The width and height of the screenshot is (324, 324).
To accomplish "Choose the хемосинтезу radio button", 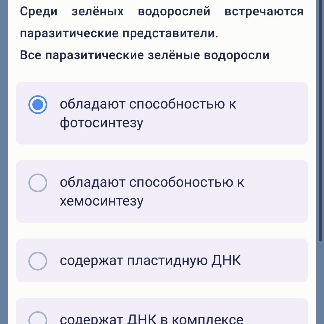I will (x=38, y=183).
